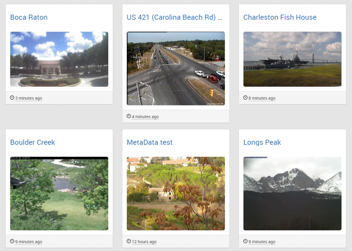Select the Carolina Beach Rd traffic camera image
This screenshot has width=352, height=251.
click(x=176, y=68)
